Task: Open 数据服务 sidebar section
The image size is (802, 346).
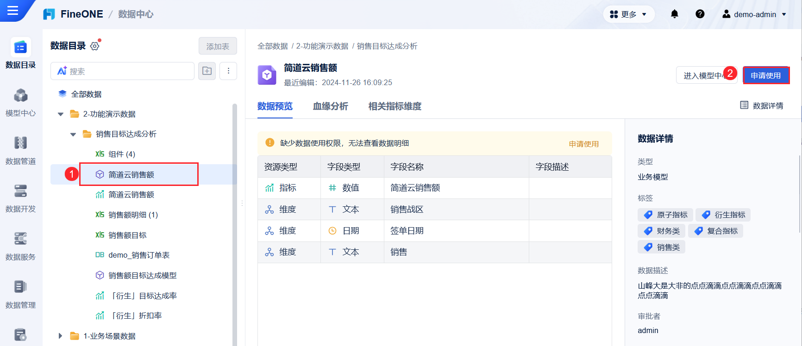Action: pyautogui.click(x=20, y=247)
